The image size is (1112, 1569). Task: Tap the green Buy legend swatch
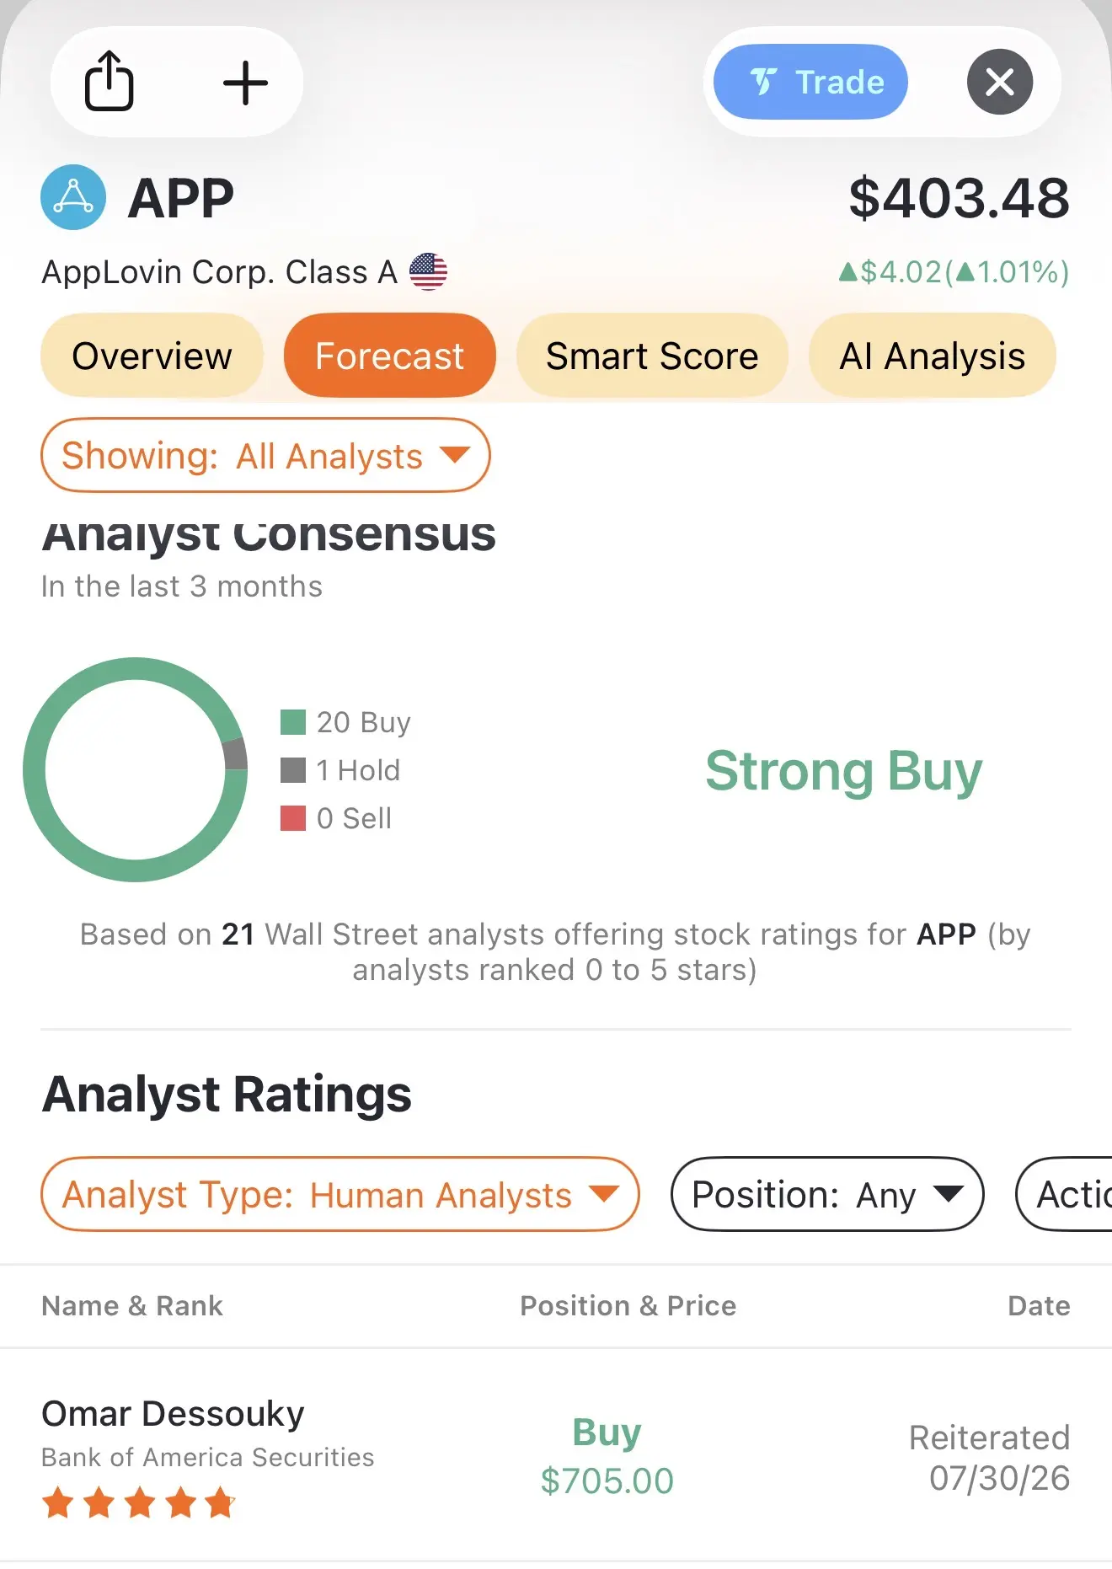pos(293,722)
